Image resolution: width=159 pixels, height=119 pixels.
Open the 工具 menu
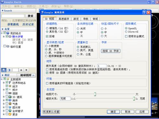point(44,6)
